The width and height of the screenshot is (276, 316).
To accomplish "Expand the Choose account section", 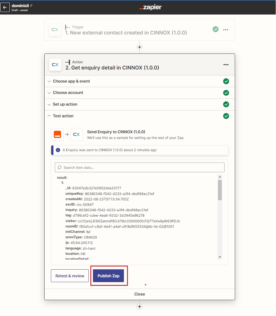I will [x=68, y=93].
